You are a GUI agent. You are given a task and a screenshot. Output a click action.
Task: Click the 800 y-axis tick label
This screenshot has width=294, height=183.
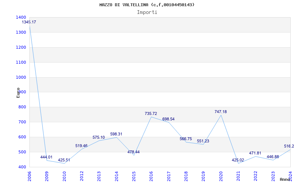point(22,107)
